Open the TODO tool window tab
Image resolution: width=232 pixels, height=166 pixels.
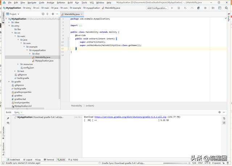point(73,159)
